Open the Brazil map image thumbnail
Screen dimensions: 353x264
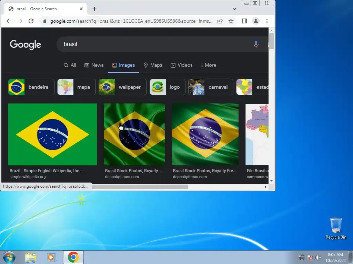[257, 134]
